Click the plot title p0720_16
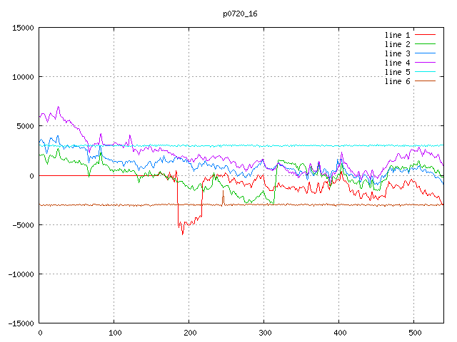Screen dimensions: 457x342 [x=241, y=14]
